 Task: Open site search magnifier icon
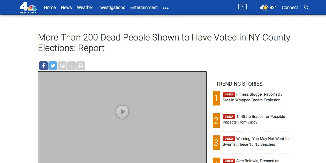click(306, 7)
